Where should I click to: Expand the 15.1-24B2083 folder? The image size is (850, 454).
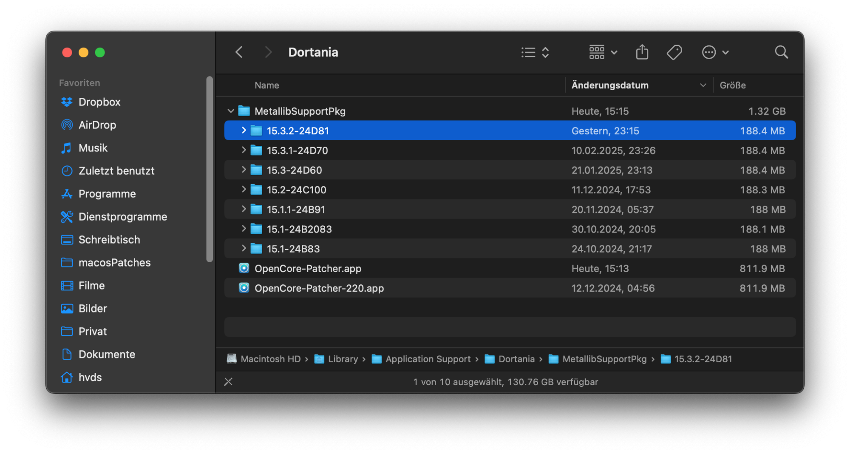[244, 229]
